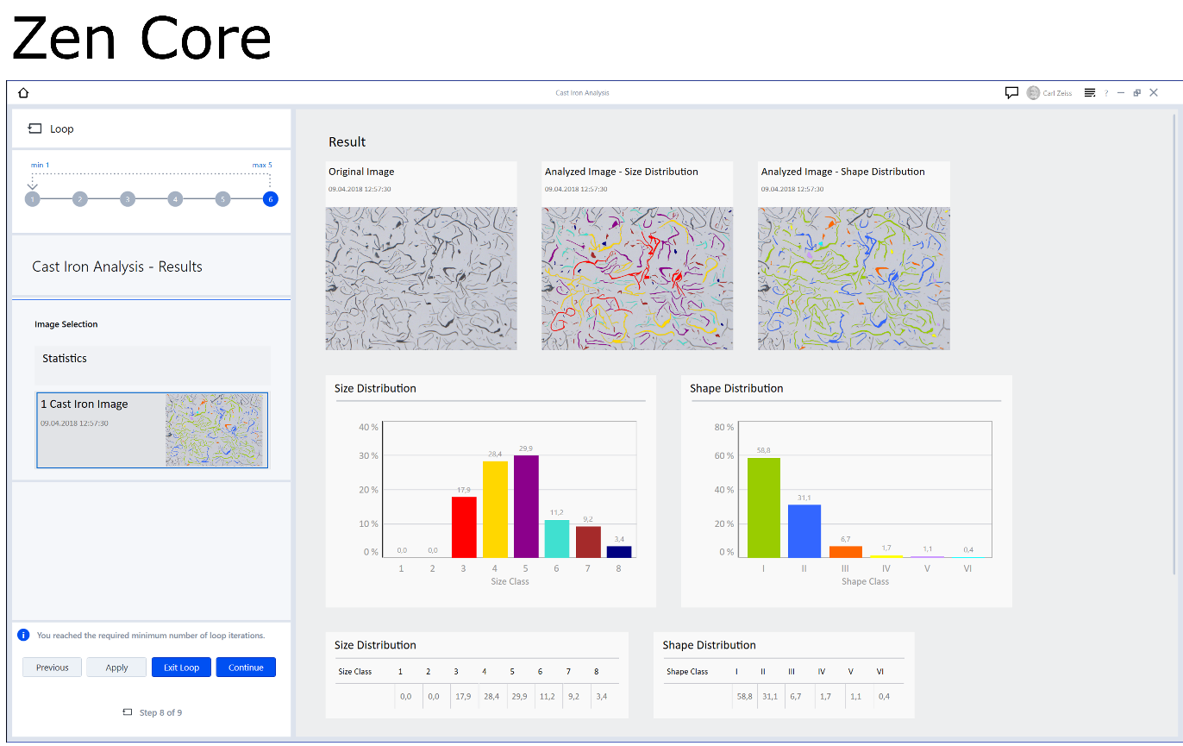Open the Analyzed Image Size Distribution thumbnail
This screenshot has width=1183, height=746.
pos(637,278)
